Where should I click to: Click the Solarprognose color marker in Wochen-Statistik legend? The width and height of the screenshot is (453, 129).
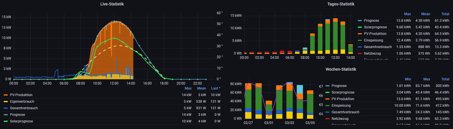[x=327, y=92]
